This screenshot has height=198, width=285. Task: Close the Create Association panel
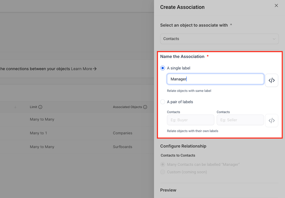(x=276, y=6)
